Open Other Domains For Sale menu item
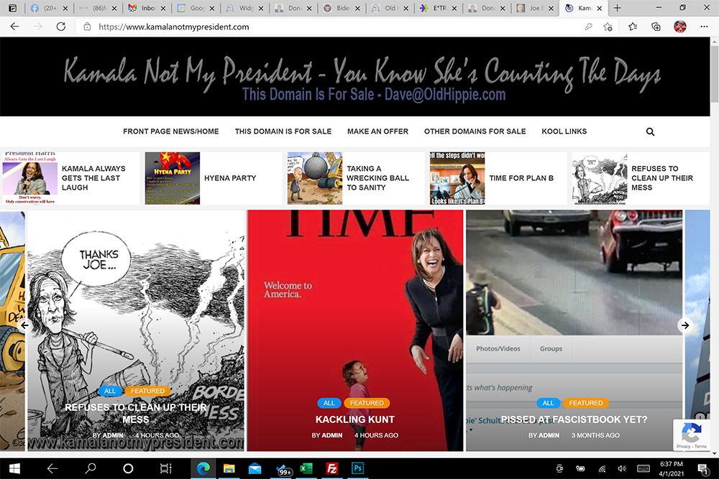The image size is (719, 479). (x=475, y=131)
